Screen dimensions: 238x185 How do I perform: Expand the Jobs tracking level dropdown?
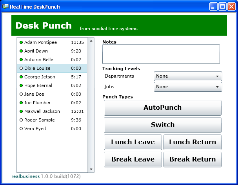pos(188,87)
